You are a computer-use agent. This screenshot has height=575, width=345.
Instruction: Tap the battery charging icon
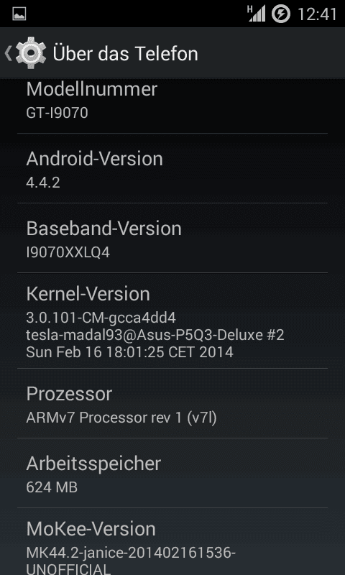pos(281,14)
